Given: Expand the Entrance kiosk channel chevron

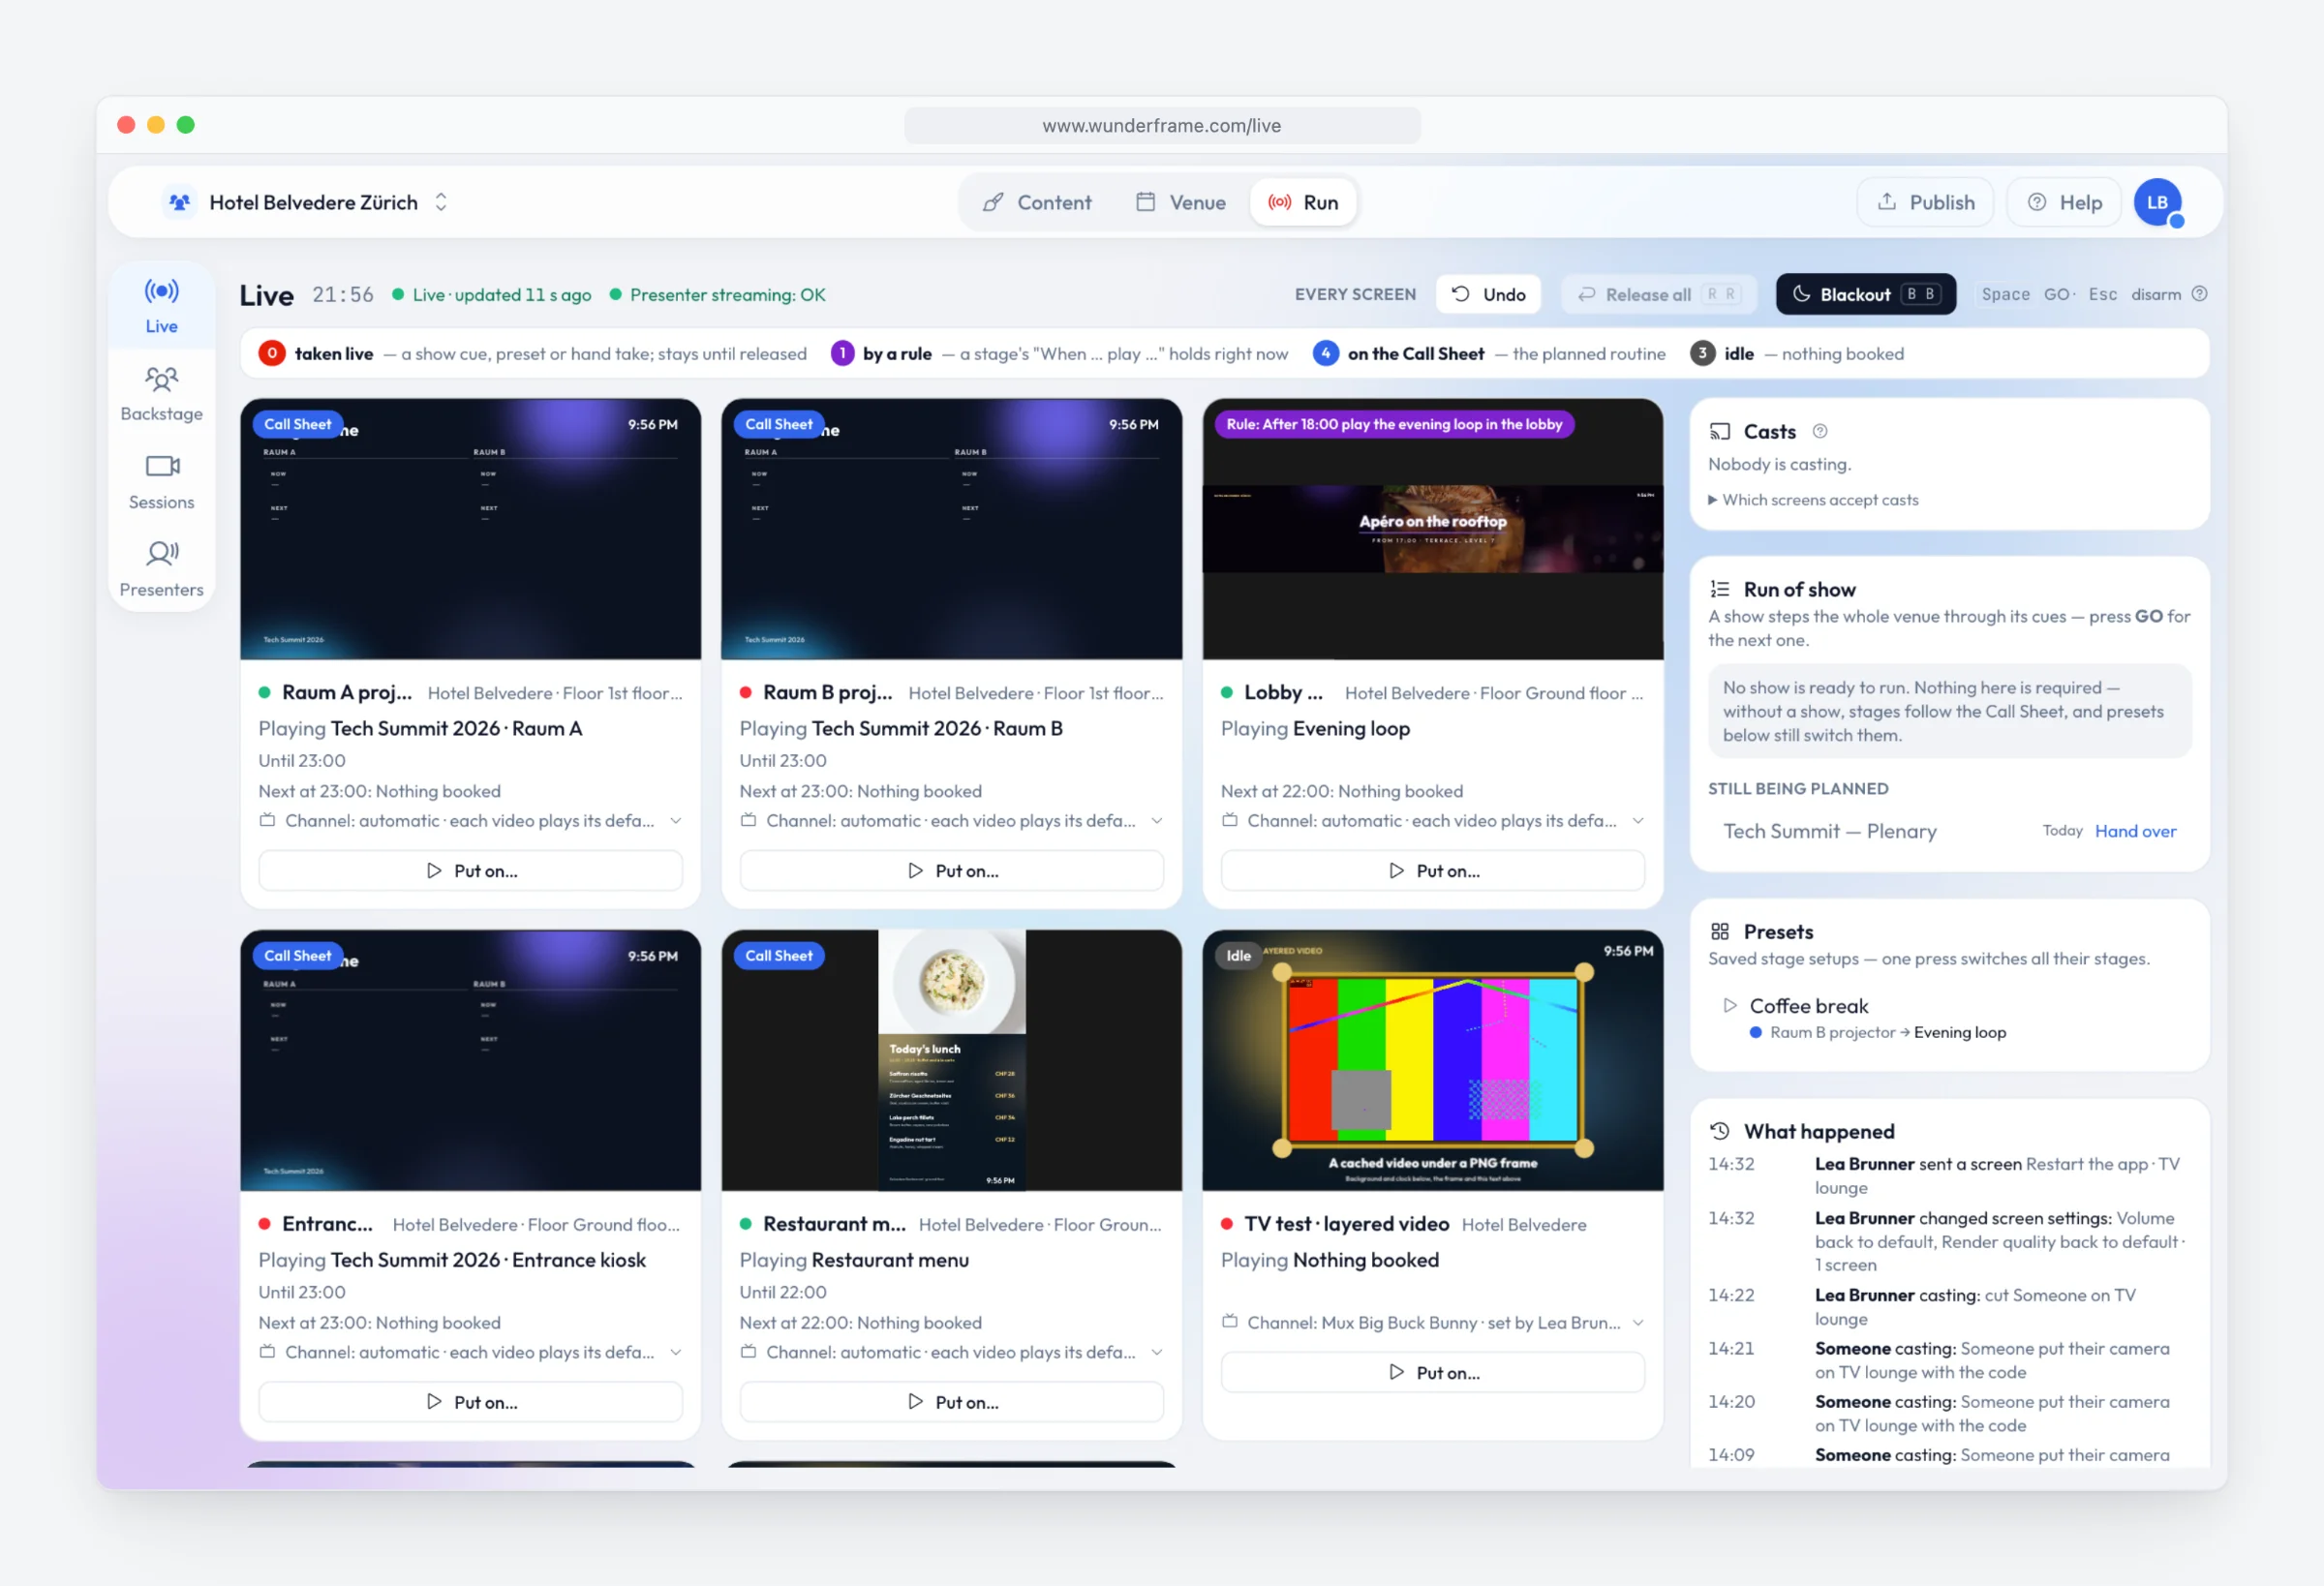Looking at the screenshot, I should coord(676,1352).
